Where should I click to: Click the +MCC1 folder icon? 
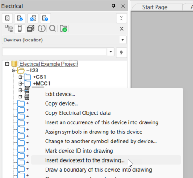coord(27,83)
